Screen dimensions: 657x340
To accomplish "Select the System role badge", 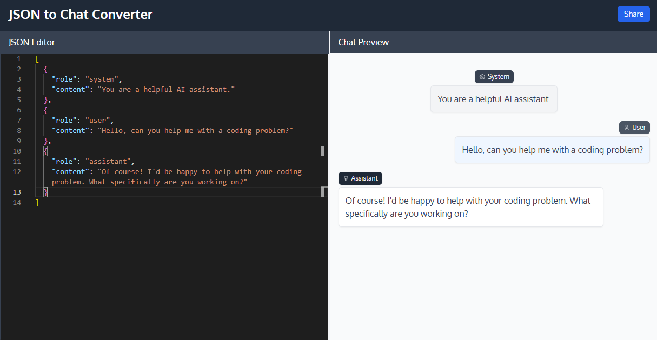I will [x=494, y=77].
